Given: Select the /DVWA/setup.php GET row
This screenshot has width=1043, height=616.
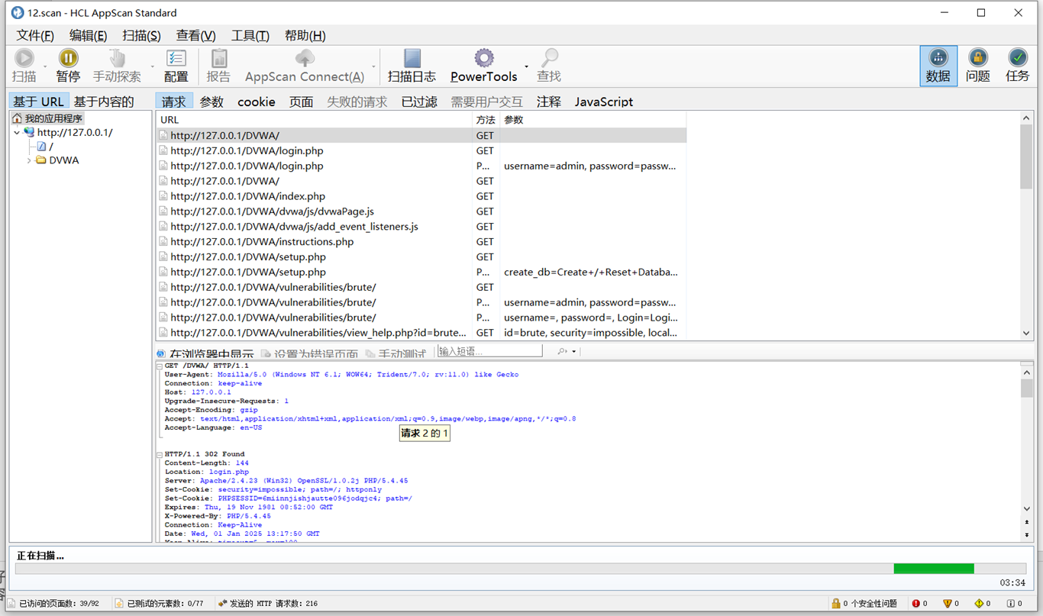Looking at the screenshot, I should [x=421, y=257].
